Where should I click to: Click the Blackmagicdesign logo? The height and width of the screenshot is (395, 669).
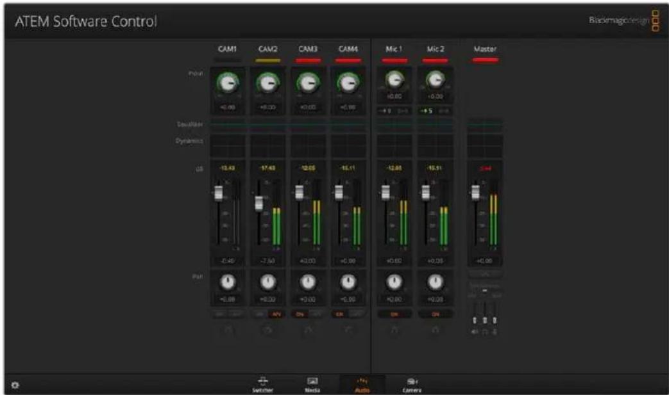[624, 20]
